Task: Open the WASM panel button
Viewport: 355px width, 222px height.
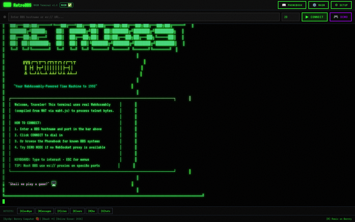Action: click(x=318, y=5)
